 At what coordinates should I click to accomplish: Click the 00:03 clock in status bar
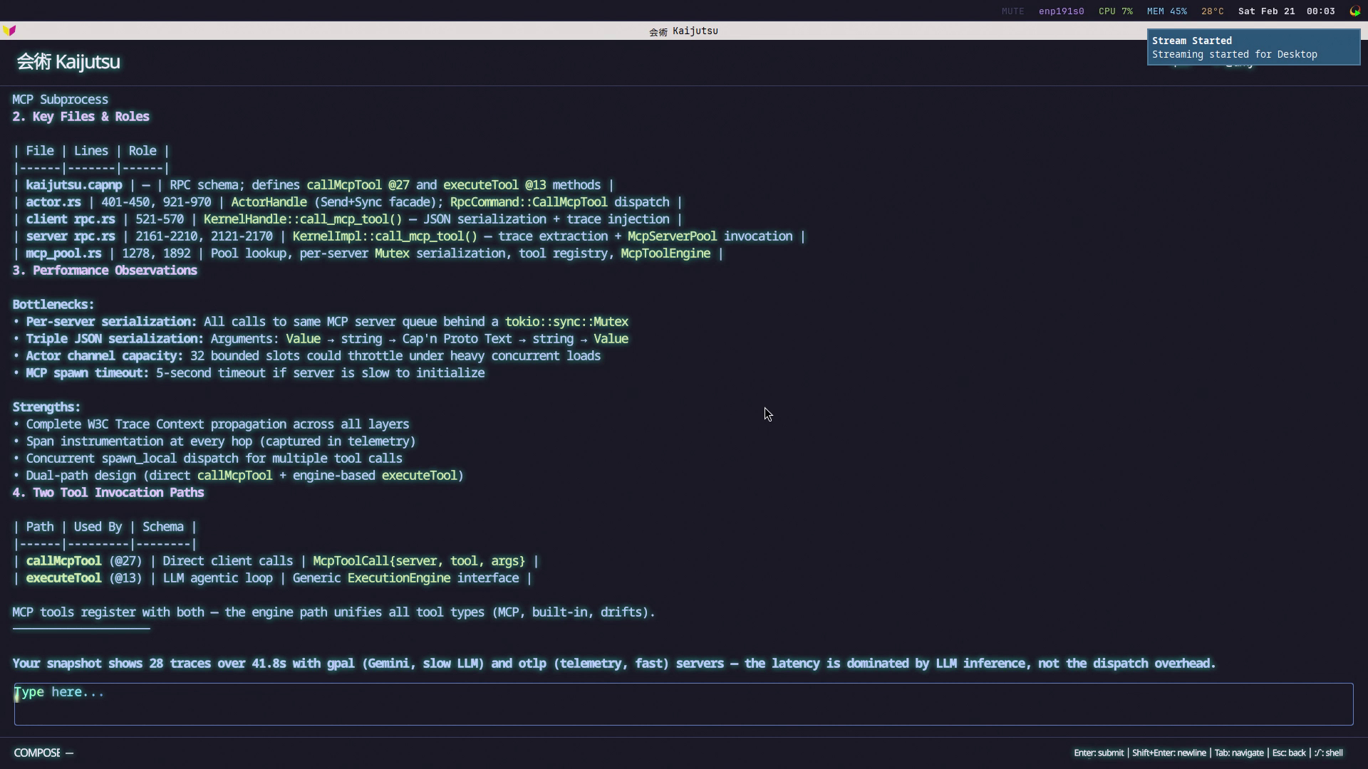coord(1320,11)
